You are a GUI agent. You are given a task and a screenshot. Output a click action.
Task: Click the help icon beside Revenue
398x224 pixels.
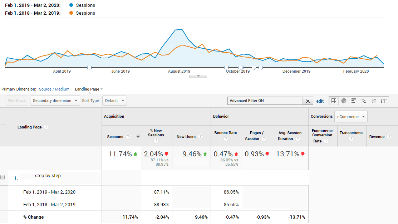(x=389, y=137)
